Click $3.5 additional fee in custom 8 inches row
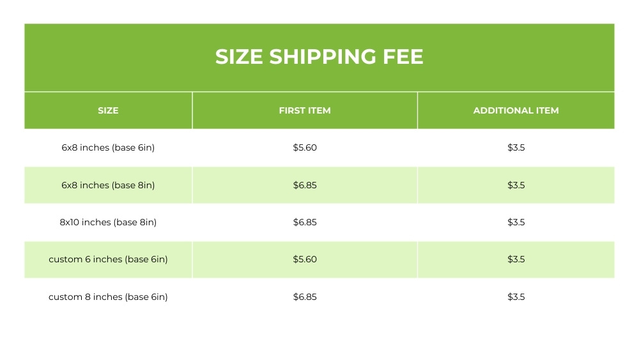The height and width of the screenshot is (351, 639). coord(516,297)
